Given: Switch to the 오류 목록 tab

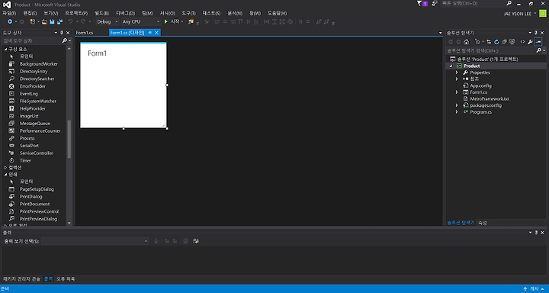Looking at the screenshot, I should (x=66, y=279).
